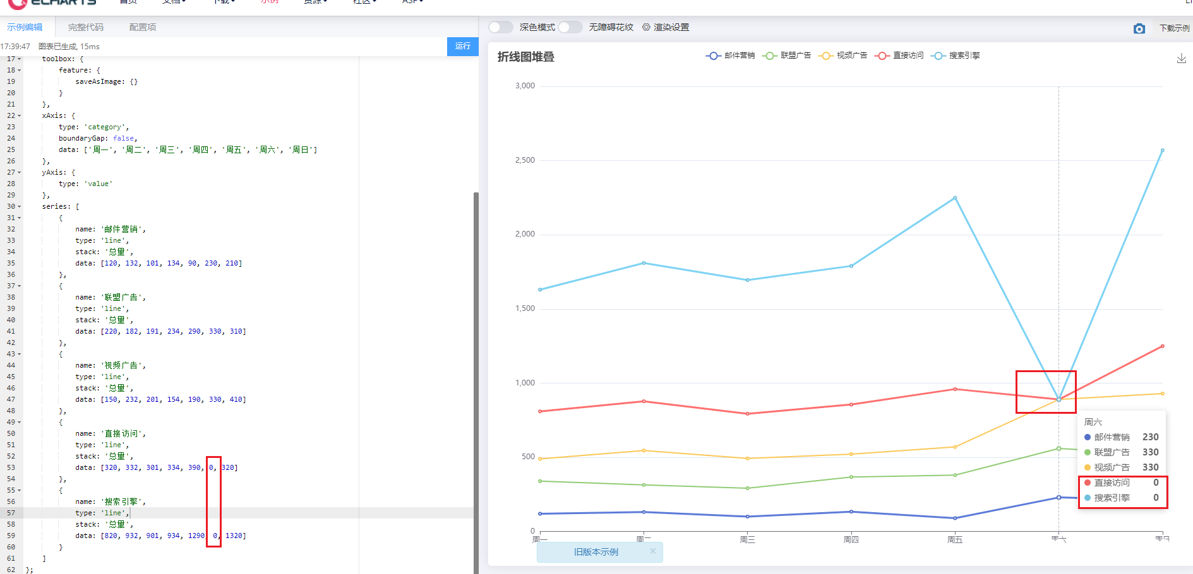Click the y-axis label 1,500

pyautogui.click(x=525, y=308)
